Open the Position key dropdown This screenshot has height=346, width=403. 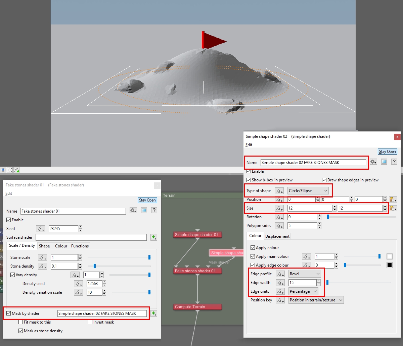316,300
